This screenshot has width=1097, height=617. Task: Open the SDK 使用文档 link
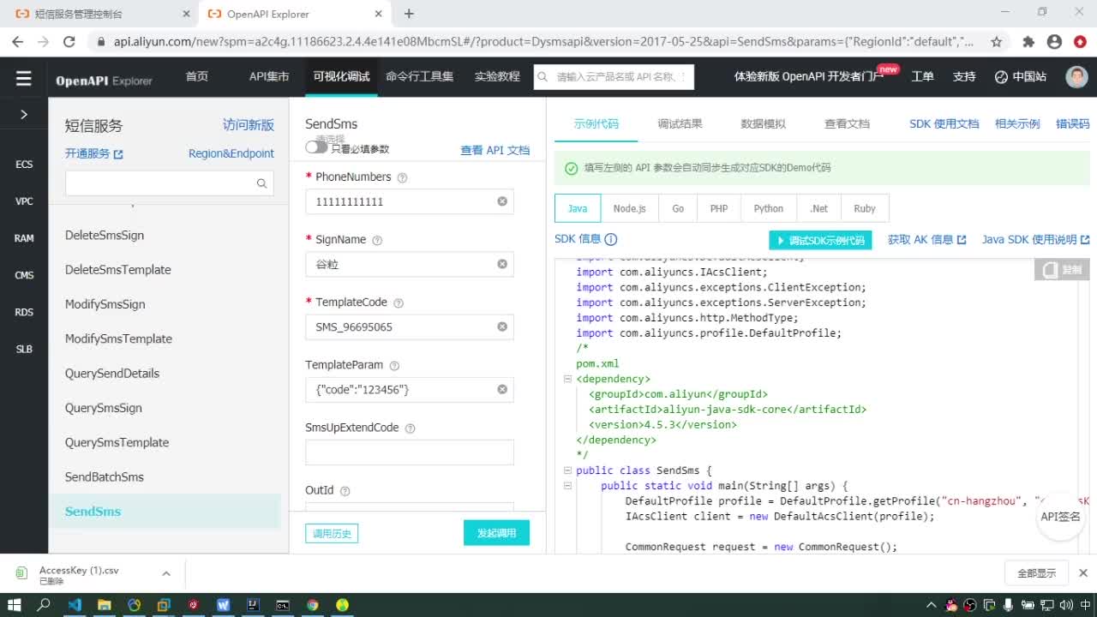pos(944,123)
